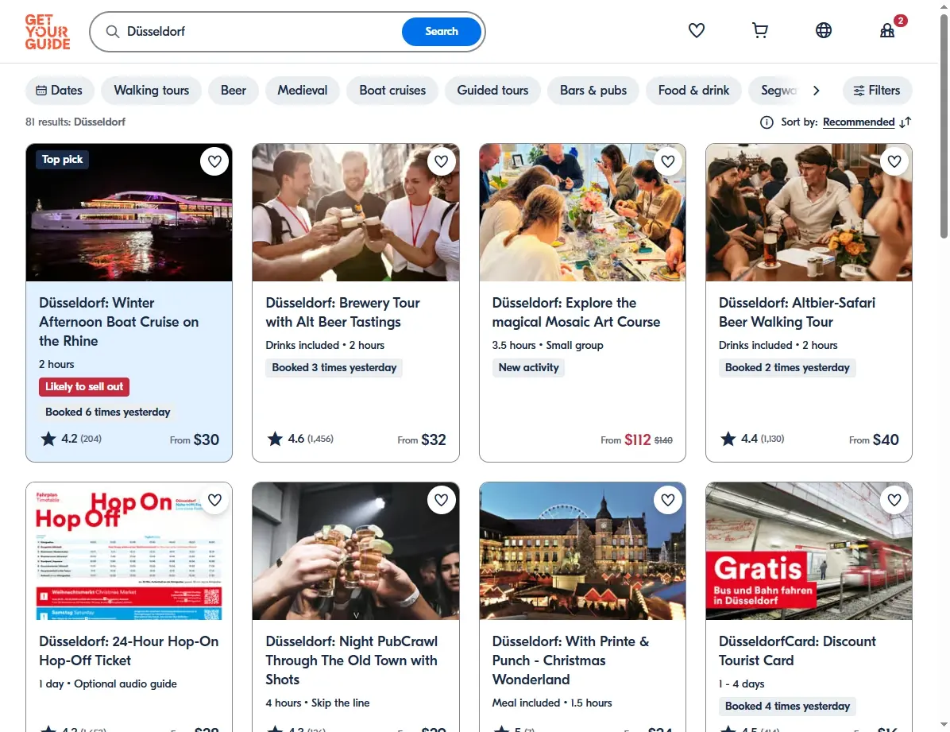
Task: Open the Dates filter picker
Action: [60, 91]
